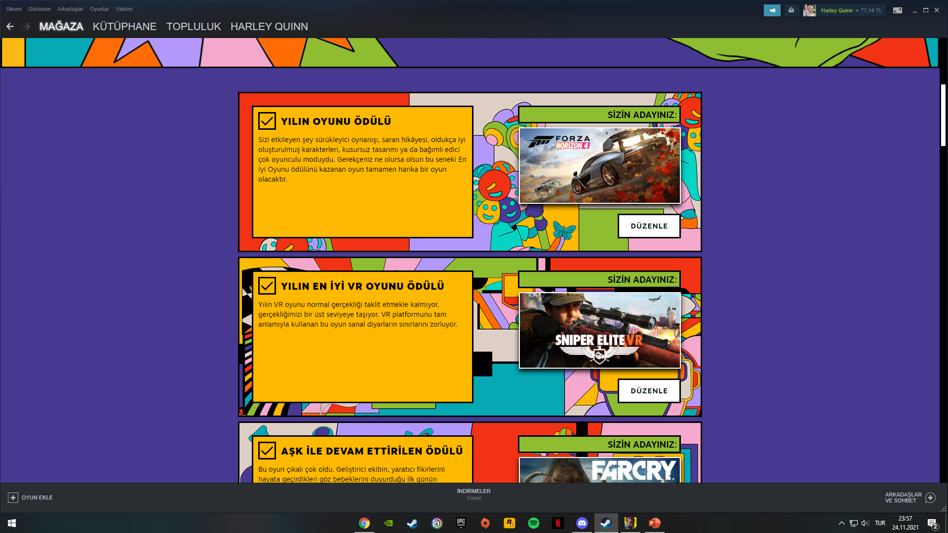Open the first Steam taskbar icon
The image size is (948, 533).
[412, 523]
